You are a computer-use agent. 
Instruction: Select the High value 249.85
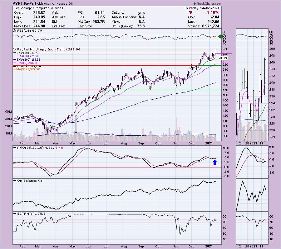coord(39,17)
